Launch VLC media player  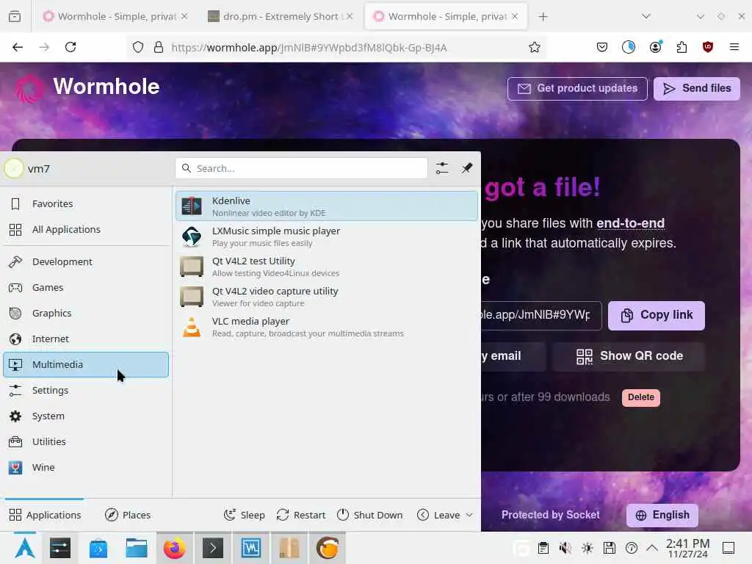327,327
